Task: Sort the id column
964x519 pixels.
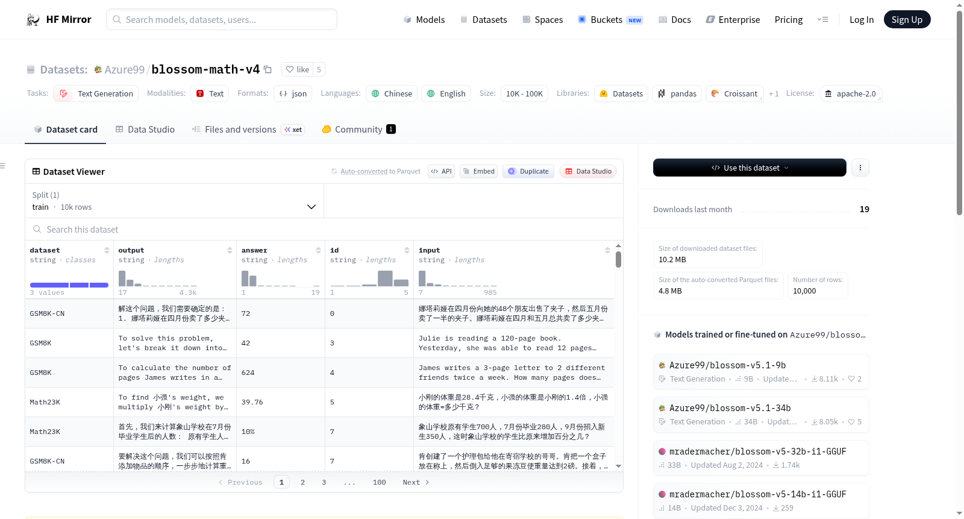Action: tap(407, 250)
